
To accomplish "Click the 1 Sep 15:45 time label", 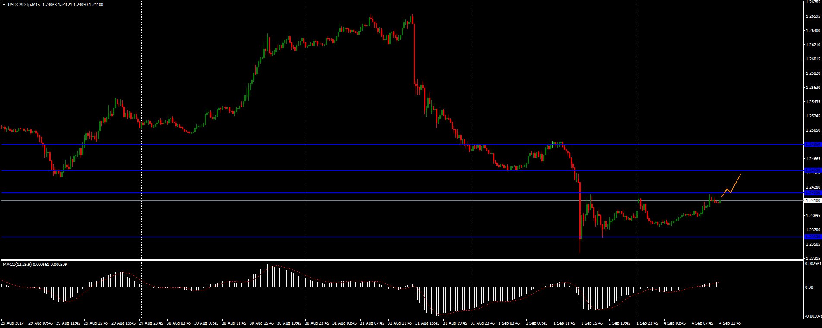I will 592,323.
